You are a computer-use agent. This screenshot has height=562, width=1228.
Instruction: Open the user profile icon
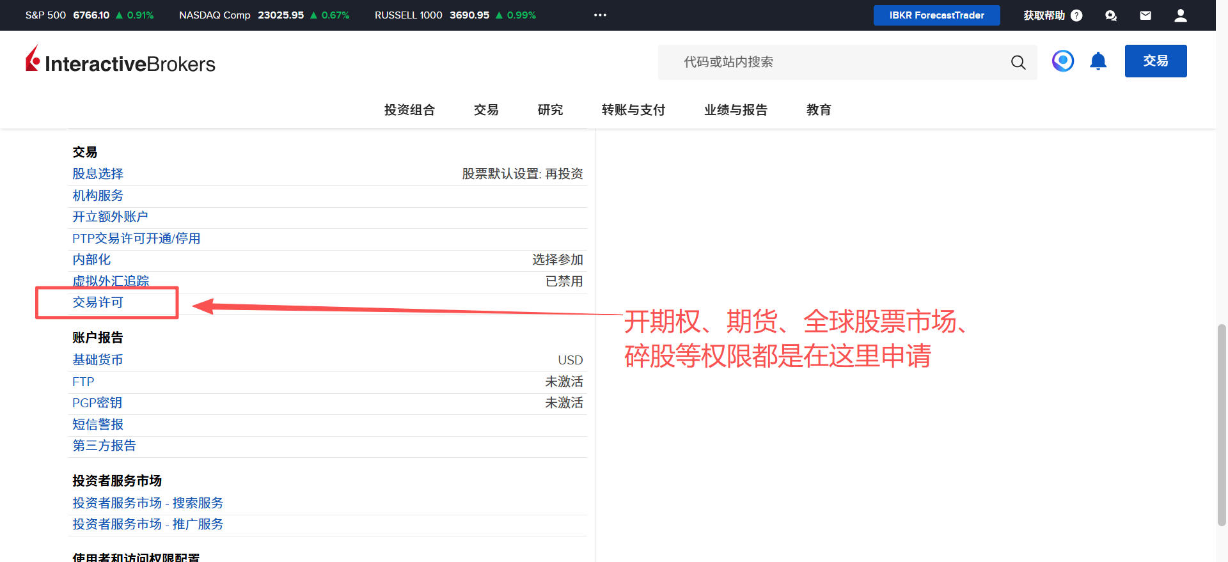(x=1181, y=15)
